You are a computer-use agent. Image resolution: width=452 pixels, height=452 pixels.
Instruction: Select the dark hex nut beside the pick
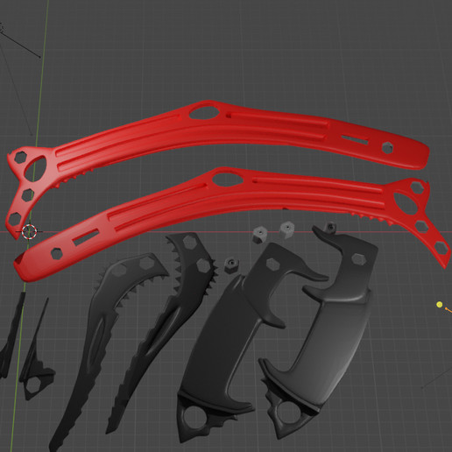point(230,265)
